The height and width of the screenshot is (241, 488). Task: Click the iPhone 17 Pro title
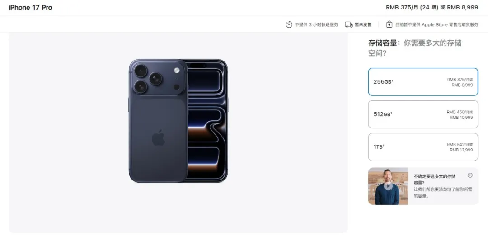pyautogui.click(x=30, y=8)
